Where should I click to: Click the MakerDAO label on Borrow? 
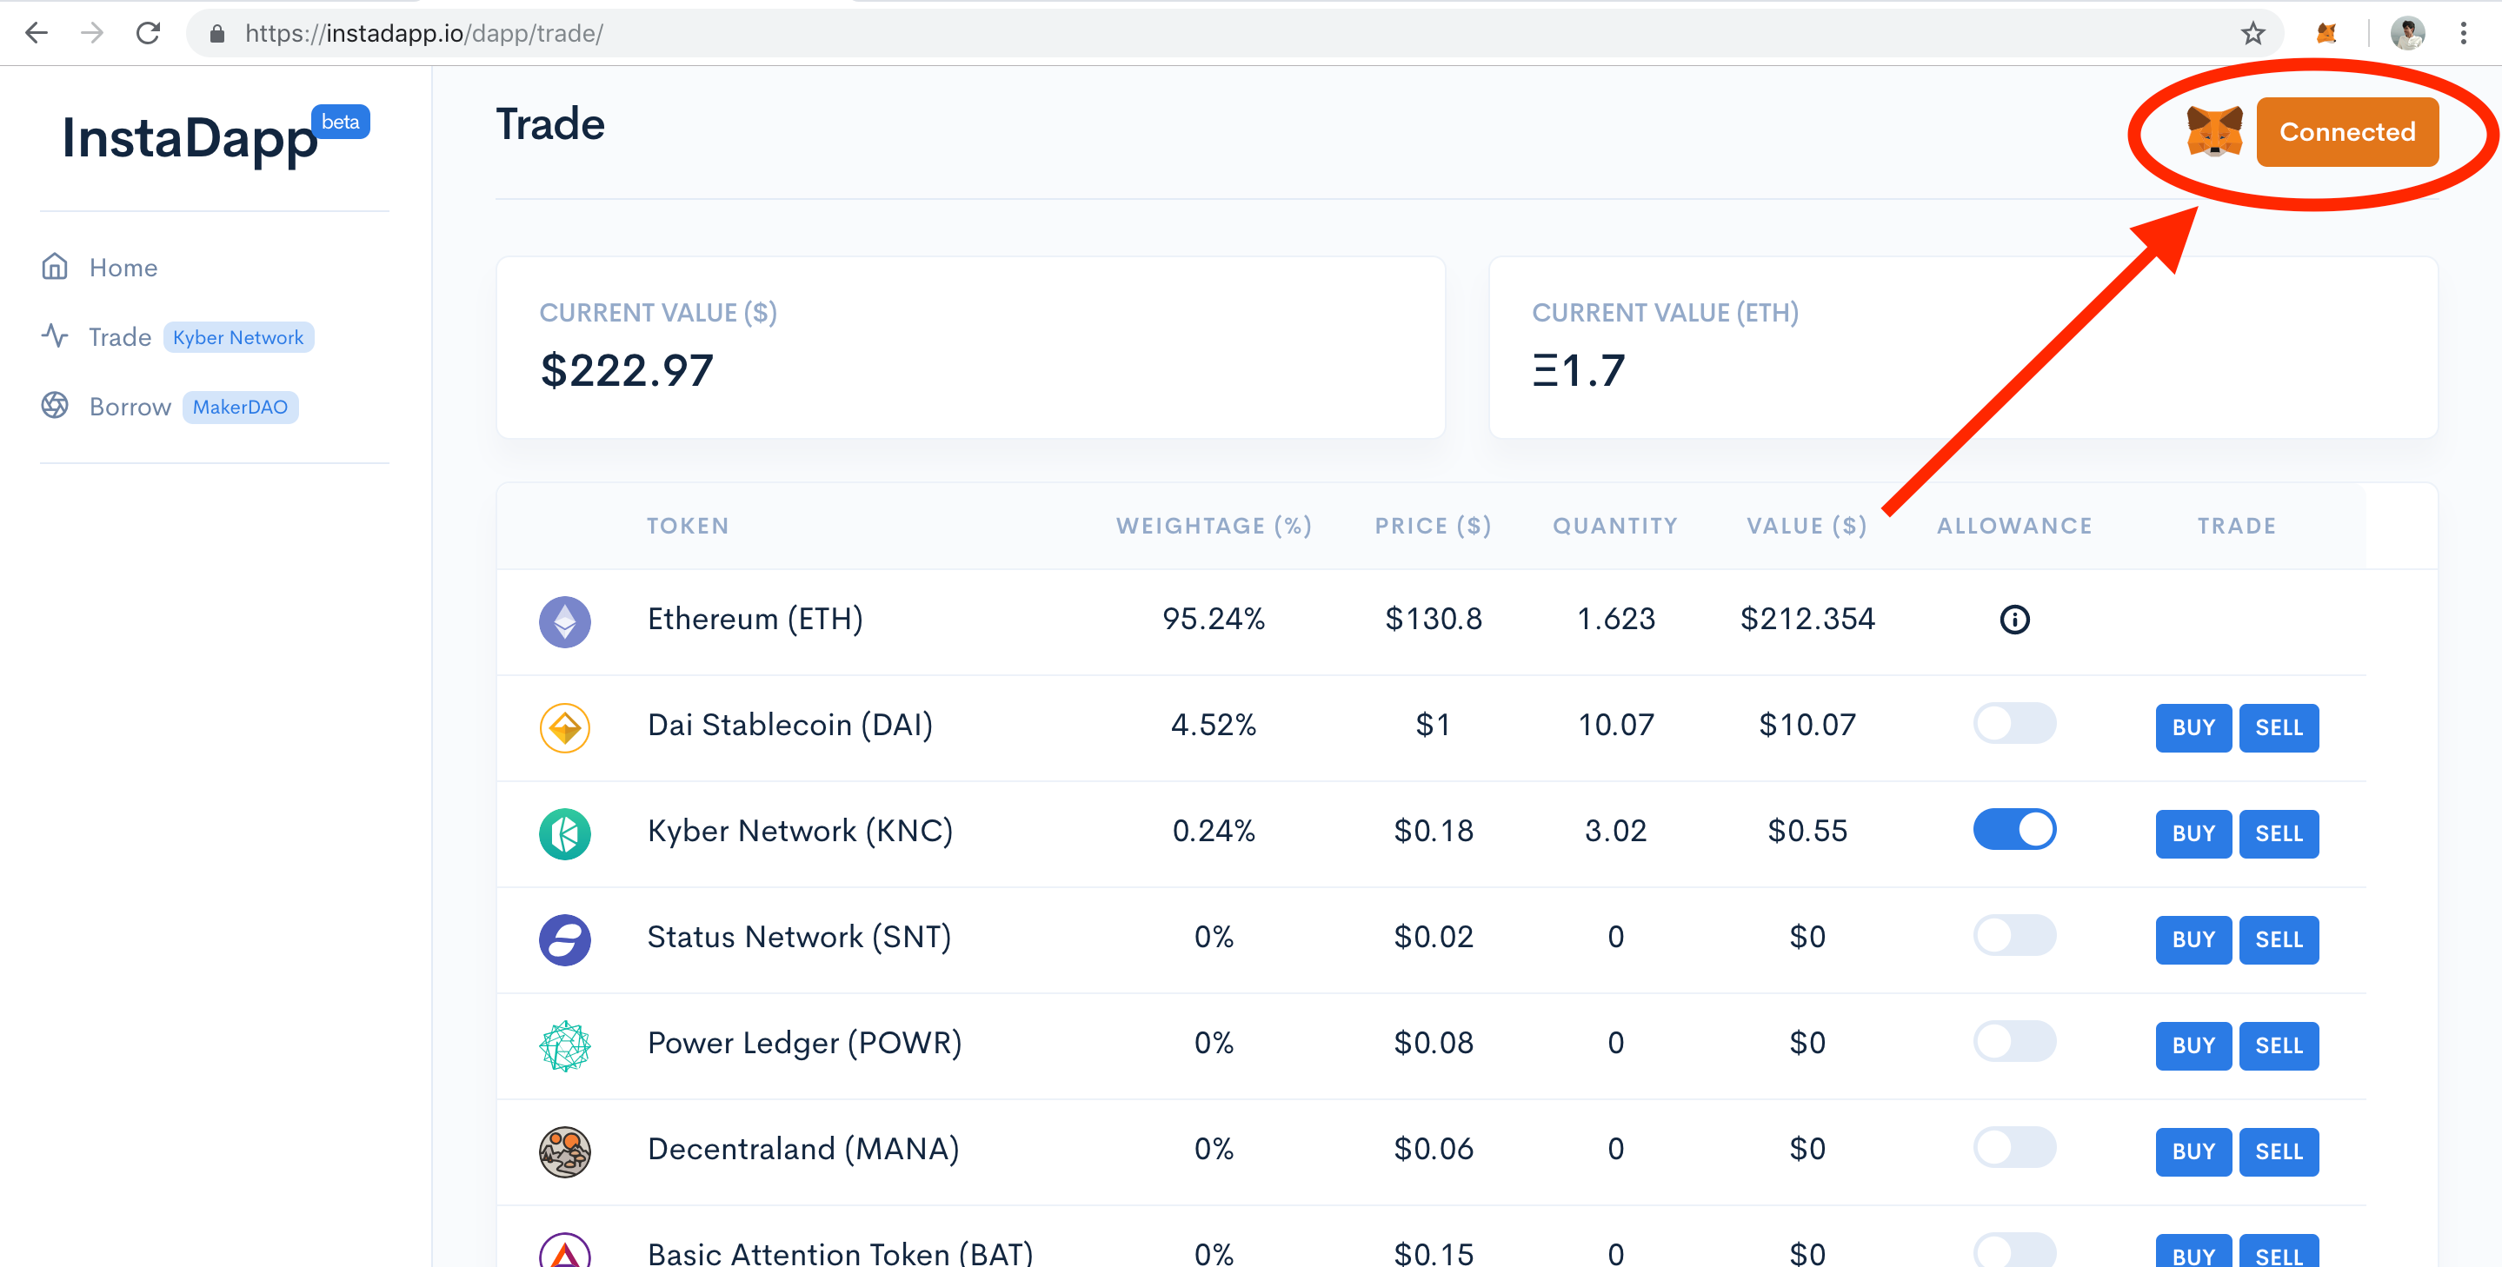(x=239, y=406)
